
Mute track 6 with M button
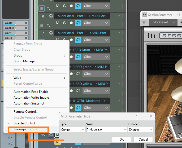[x=58, y=23]
